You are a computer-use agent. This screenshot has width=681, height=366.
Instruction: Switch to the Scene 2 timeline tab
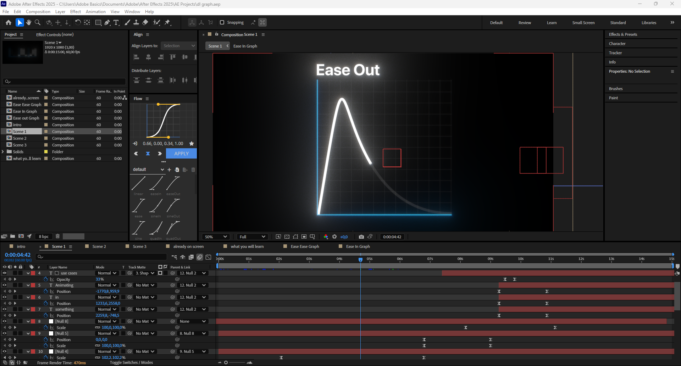pyautogui.click(x=99, y=246)
